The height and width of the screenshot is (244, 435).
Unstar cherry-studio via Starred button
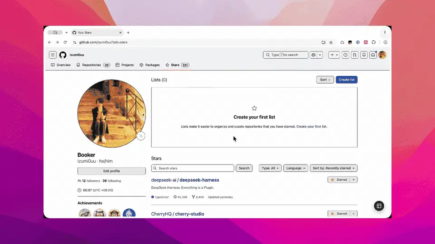339,214
